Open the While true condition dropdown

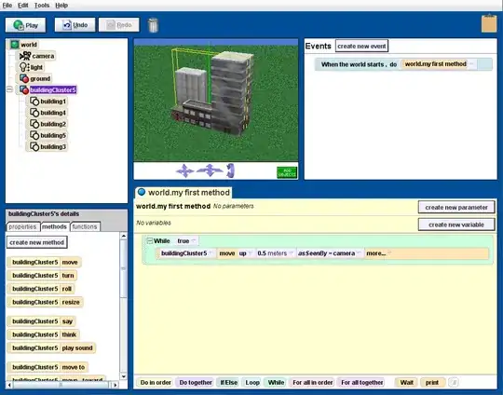(x=193, y=240)
